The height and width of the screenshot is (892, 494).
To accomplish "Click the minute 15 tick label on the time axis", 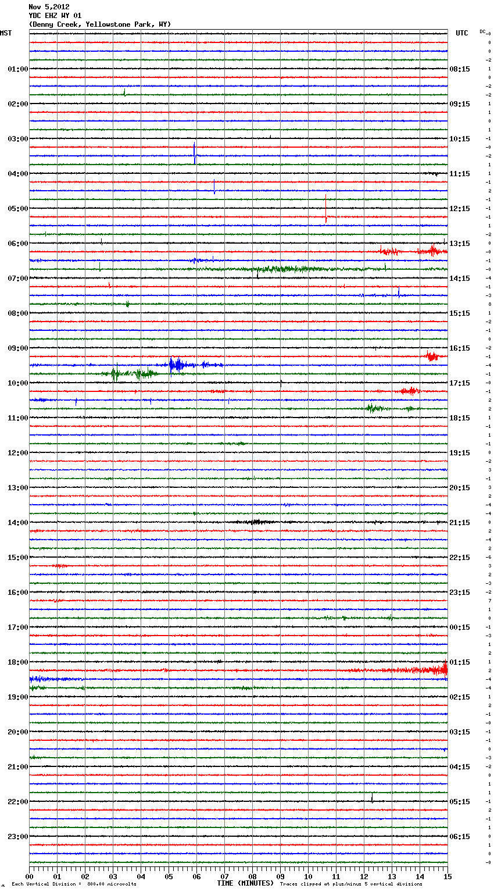I will coord(448,876).
